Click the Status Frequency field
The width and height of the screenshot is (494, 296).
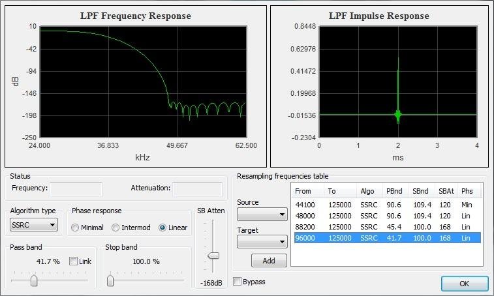tap(76, 189)
